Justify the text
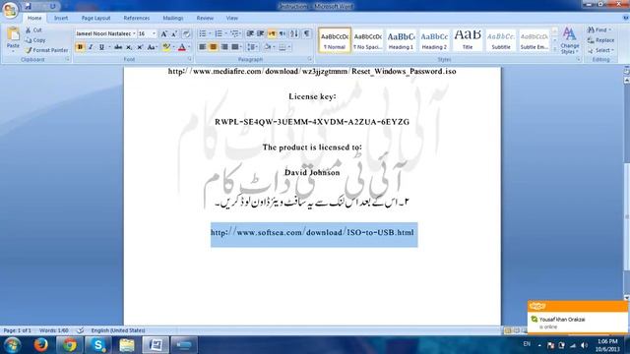The width and height of the screenshot is (630, 354). (x=235, y=47)
